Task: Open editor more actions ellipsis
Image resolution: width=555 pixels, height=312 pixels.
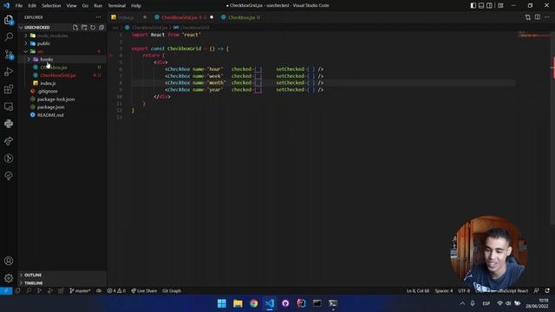Action: [x=547, y=17]
